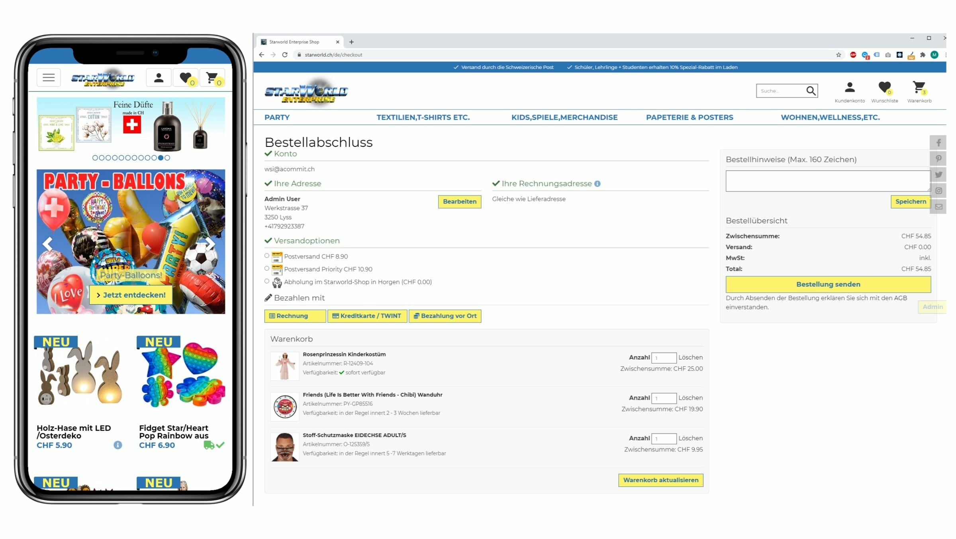
Task: Reload the checkout page
Action: 285,55
